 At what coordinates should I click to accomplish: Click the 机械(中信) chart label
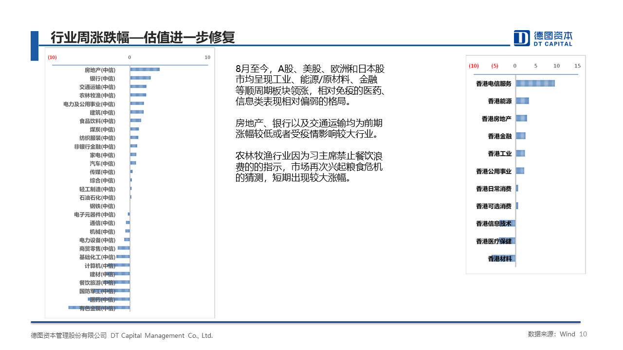pyautogui.click(x=102, y=231)
